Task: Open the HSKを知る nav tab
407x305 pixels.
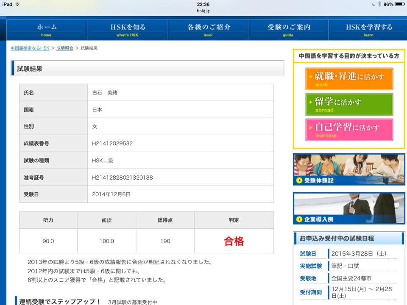Action: 128,30
